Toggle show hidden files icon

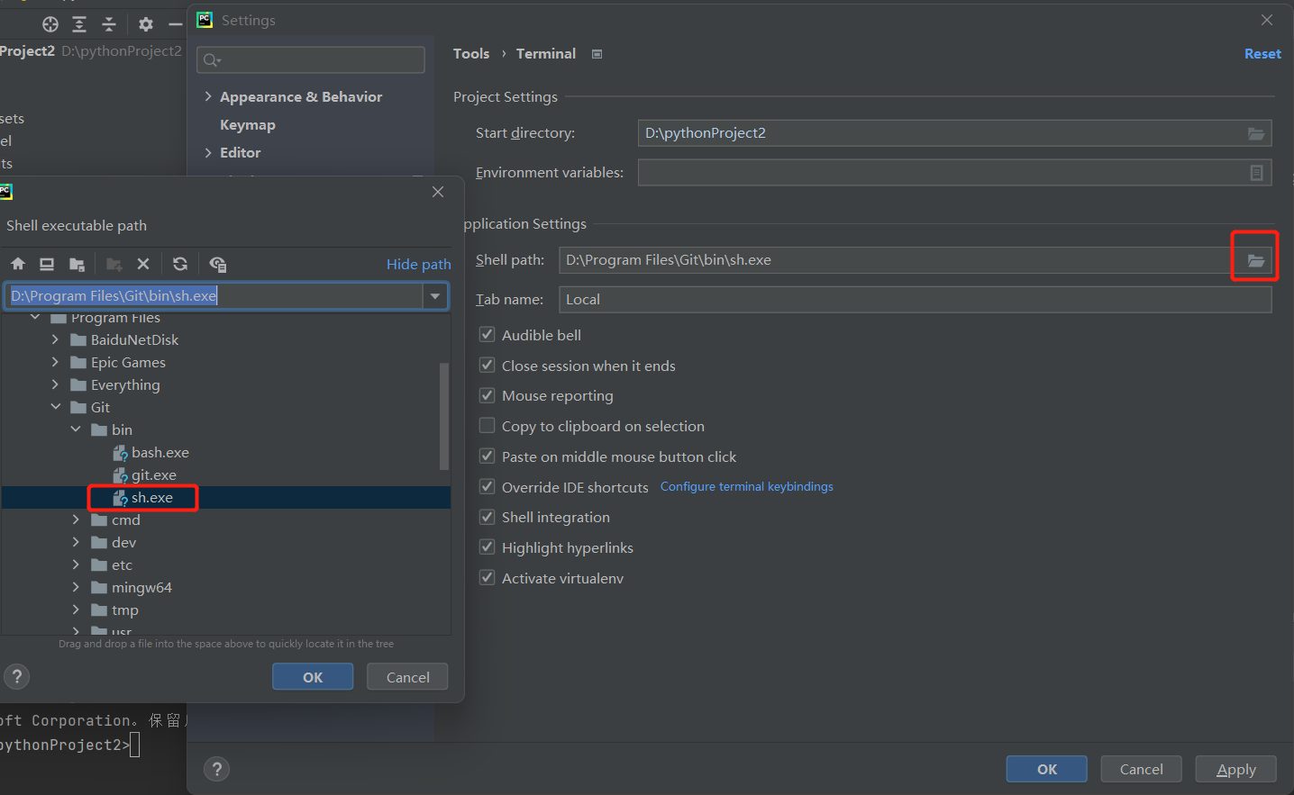pyautogui.click(x=217, y=264)
